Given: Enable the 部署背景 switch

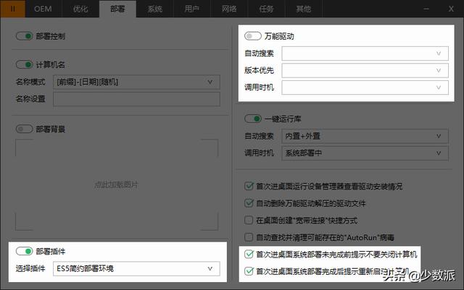Looking at the screenshot, I should tap(24, 129).
